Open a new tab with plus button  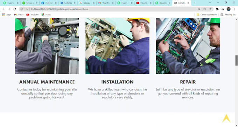coord(195,3)
